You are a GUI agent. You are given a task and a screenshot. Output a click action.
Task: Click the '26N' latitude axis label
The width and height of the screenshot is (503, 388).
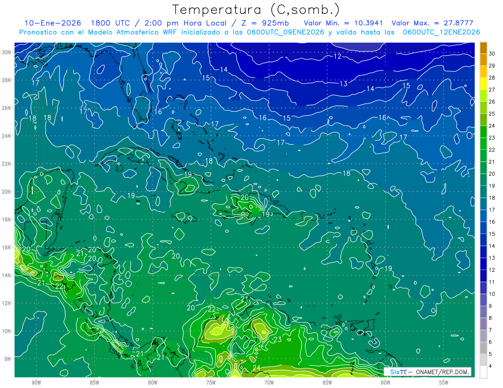(x=7, y=108)
